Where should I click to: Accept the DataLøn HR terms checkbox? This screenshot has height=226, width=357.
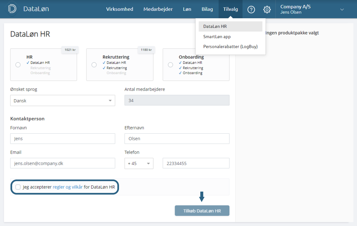click(x=18, y=187)
